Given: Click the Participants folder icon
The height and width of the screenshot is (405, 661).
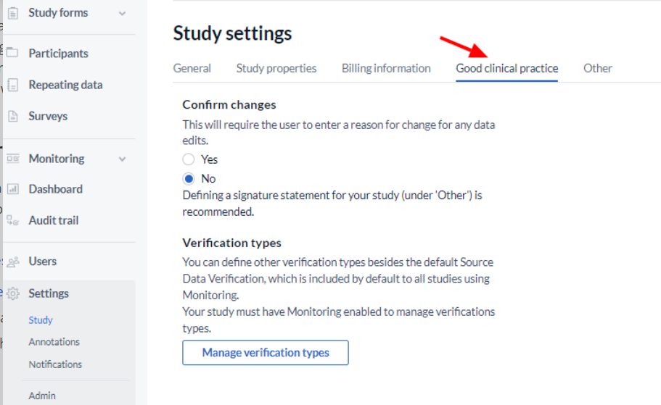Looking at the screenshot, I should click(12, 53).
